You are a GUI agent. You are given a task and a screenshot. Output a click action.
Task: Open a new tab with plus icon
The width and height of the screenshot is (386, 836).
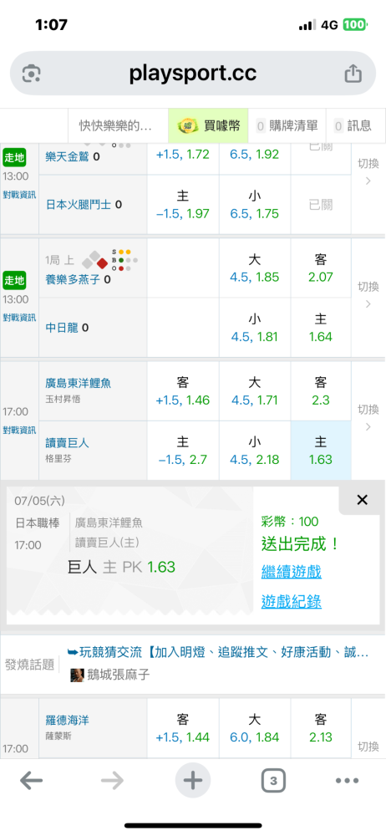point(193,781)
